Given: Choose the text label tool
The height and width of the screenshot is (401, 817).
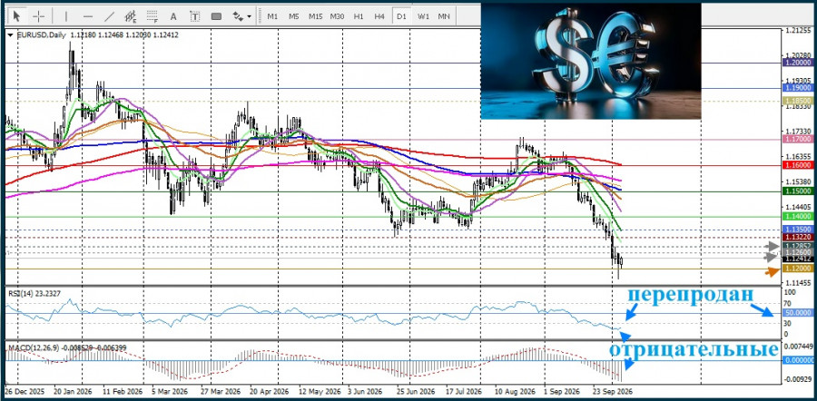Looking at the screenshot, I should (195, 16).
